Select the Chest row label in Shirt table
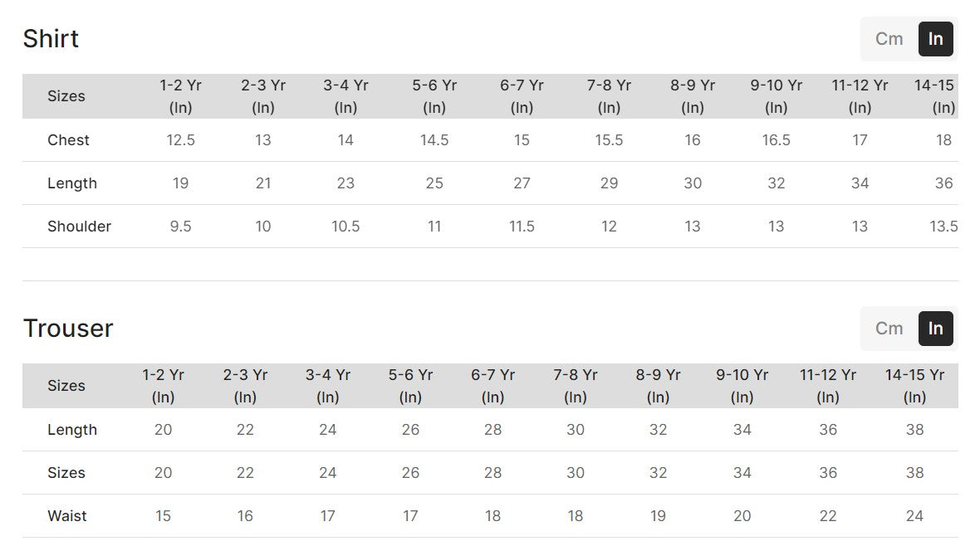Screen dimensions: 975x546 [x=68, y=140]
